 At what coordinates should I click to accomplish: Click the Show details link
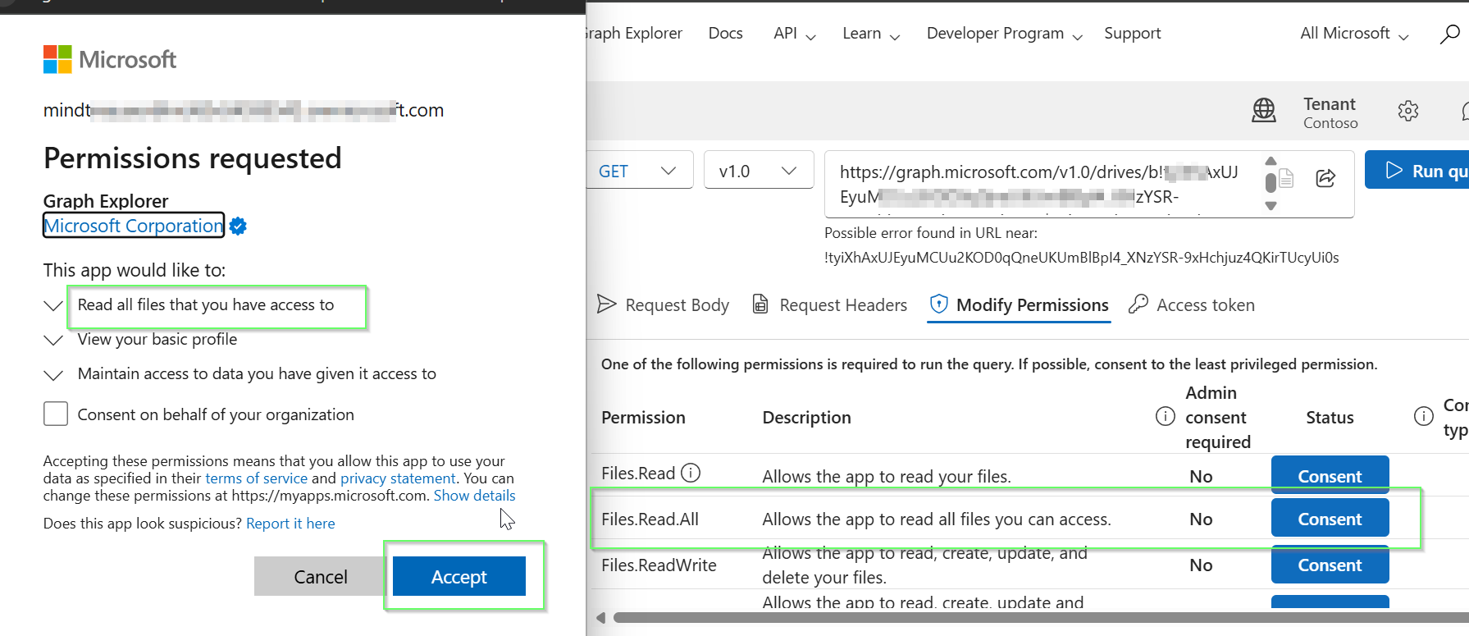point(474,496)
